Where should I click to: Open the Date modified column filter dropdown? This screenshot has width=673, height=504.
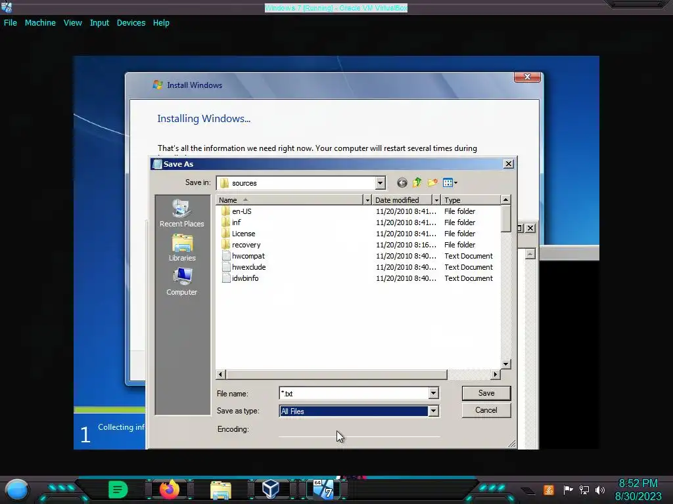click(436, 200)
